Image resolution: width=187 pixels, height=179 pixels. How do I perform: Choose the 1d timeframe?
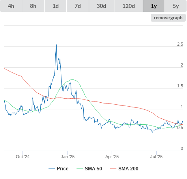tap(56, 6)
